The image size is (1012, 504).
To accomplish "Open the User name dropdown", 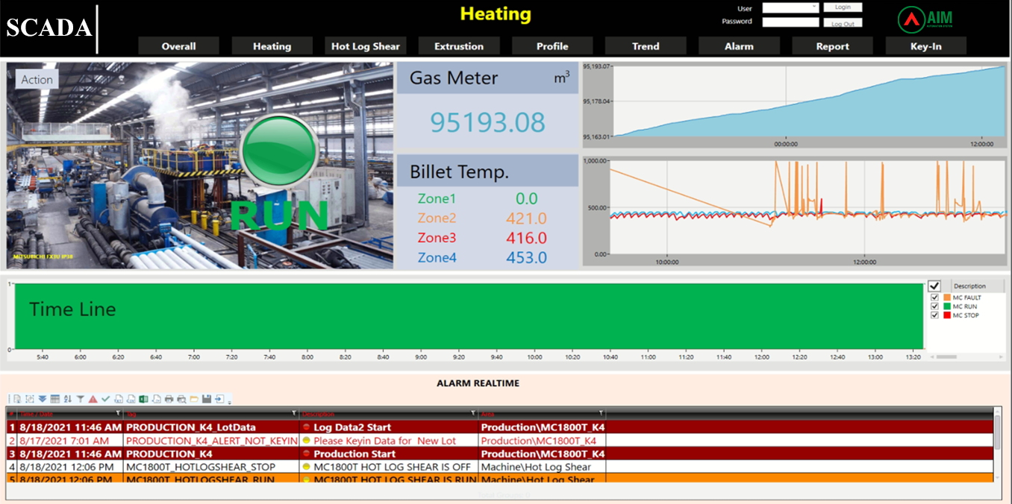I will (814, 7).
